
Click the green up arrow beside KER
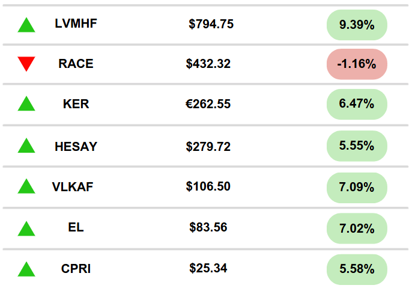[x=26, y=103]
